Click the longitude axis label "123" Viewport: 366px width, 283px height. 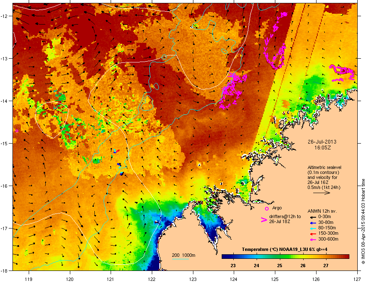pyautogui.click(x=193, y=279)
